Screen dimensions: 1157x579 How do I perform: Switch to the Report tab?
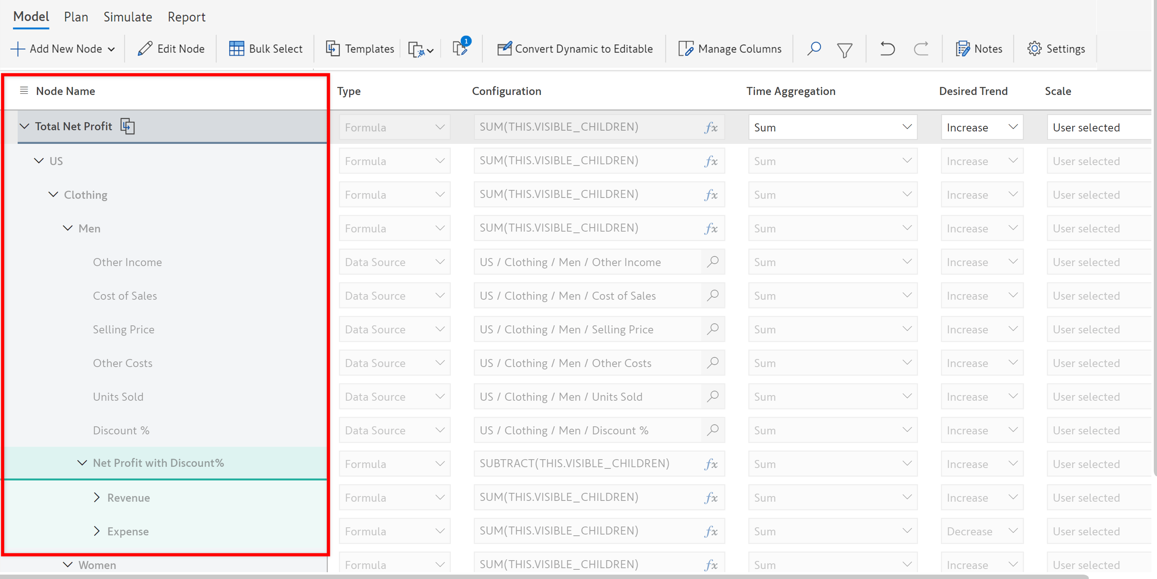coord(186,17)
